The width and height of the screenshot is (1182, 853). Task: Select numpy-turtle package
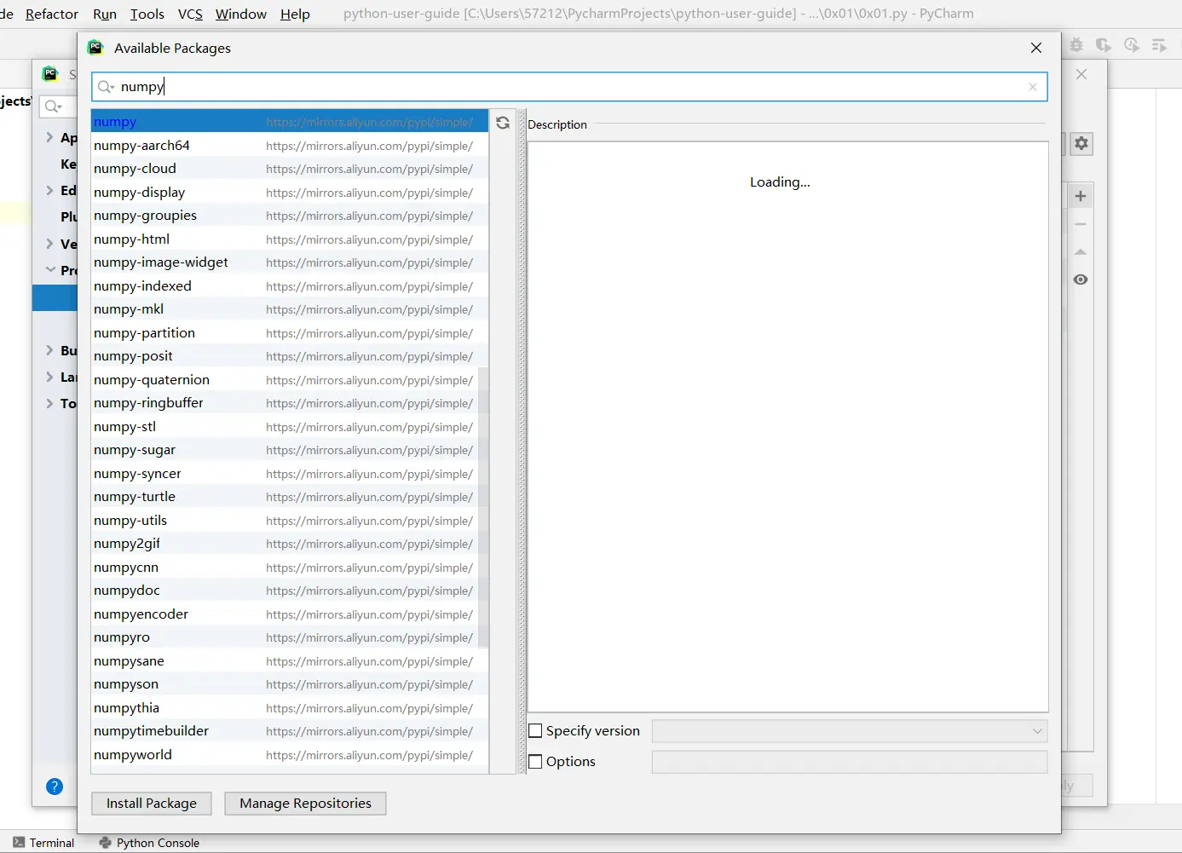pyautogui.click(x=290, y=497)
